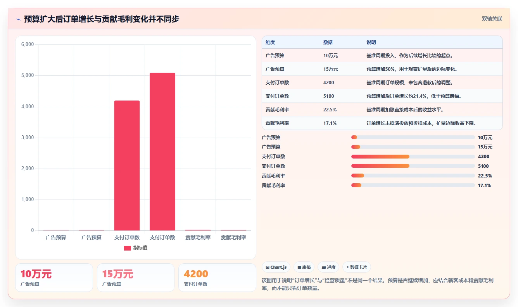Screen dimensions: 518x307
Task: Click the progress bar valued 10万元
Action: 413,137
